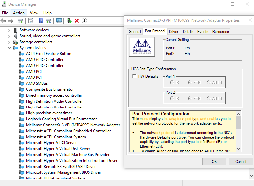Click the Storage controllers category icon

coord(15,42)
